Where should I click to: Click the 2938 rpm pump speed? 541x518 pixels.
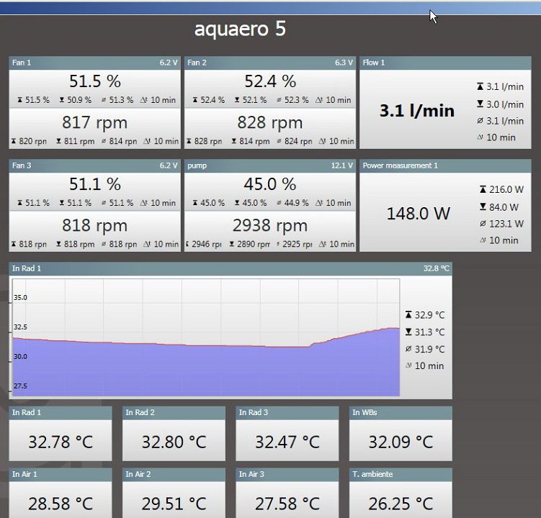[270, 226]
